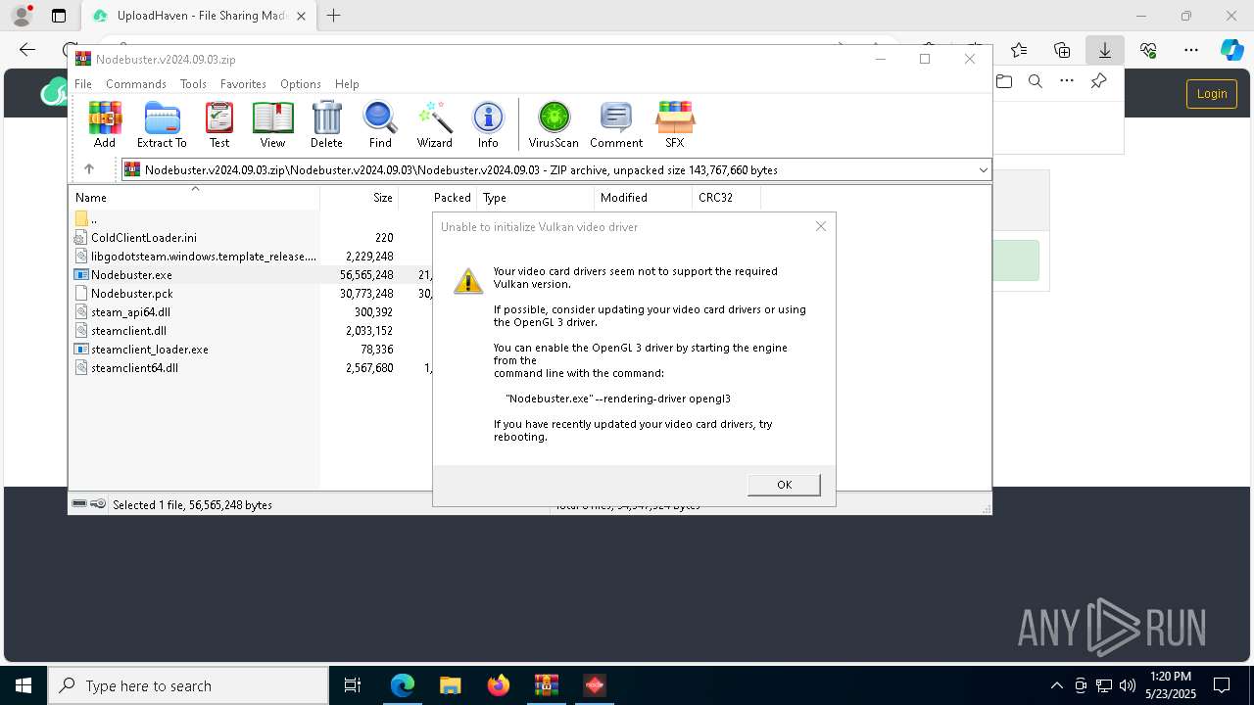1254x705 pixels.
Task: Go back in the Edge browser
Action: [x=27, y=49]
